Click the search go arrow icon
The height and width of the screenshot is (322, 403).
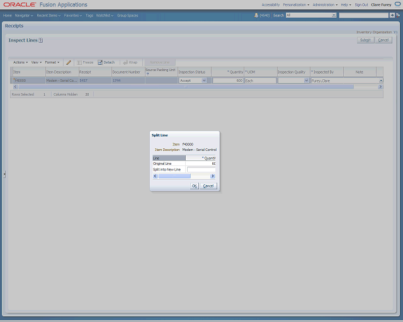pos(392,15)
